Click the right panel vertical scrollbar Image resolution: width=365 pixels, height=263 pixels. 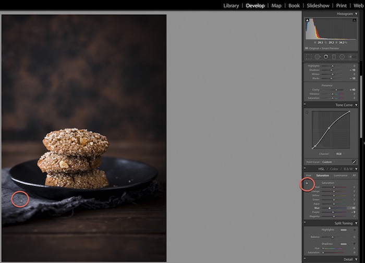click(361, 107)
